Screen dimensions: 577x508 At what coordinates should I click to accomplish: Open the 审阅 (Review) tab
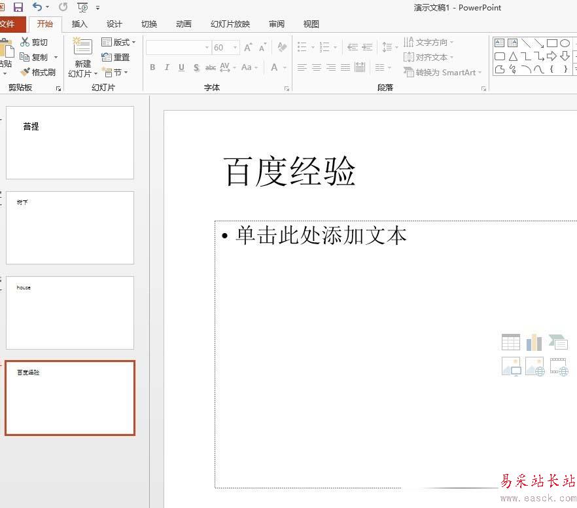[276, 24]
